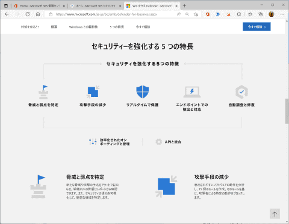Click the vertical scrollbar thumb
289x224 pixels.
287,111
